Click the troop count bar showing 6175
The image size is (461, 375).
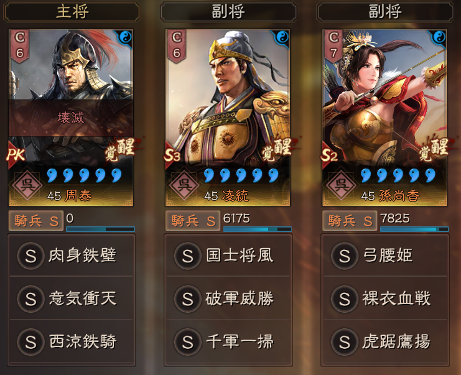[258, 229]
